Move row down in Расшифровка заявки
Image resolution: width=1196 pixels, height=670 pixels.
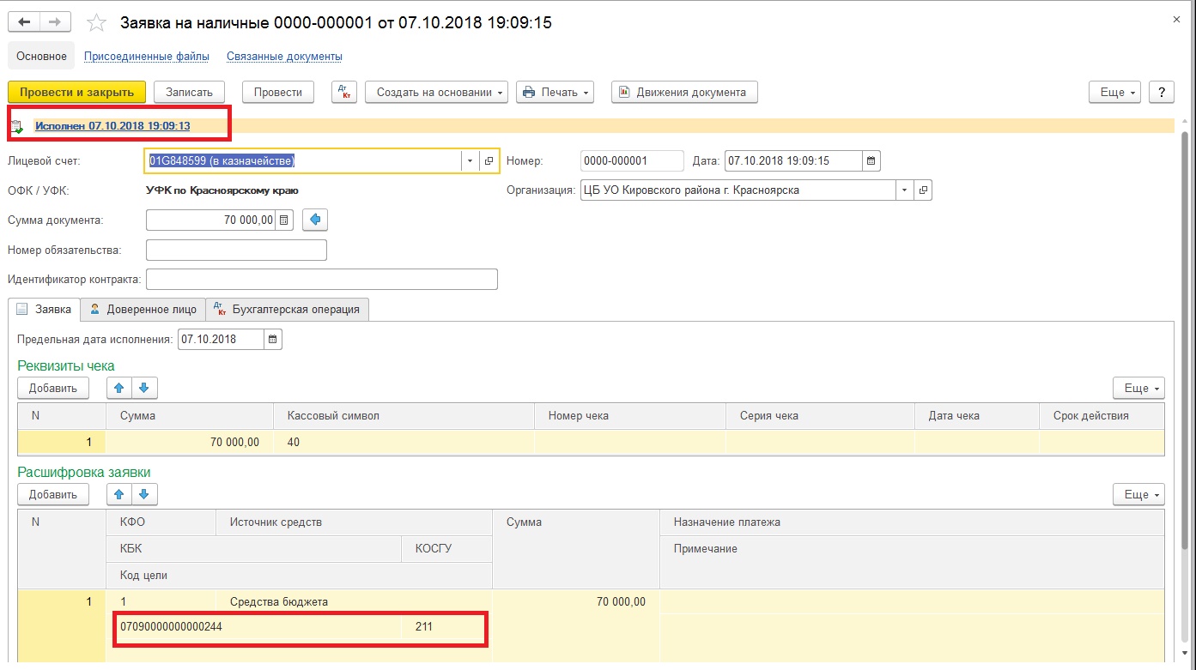tap(143, 494)
